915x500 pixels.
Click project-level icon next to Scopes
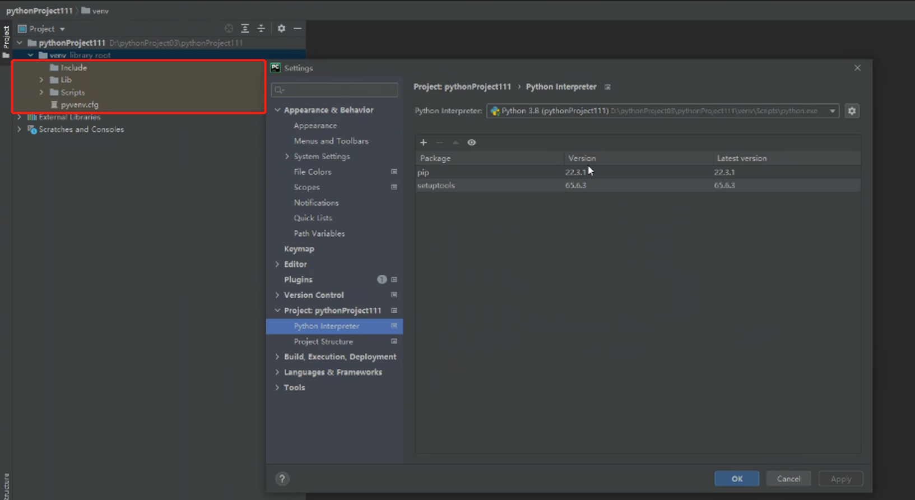pyautogui.click(x=394, y=187)
